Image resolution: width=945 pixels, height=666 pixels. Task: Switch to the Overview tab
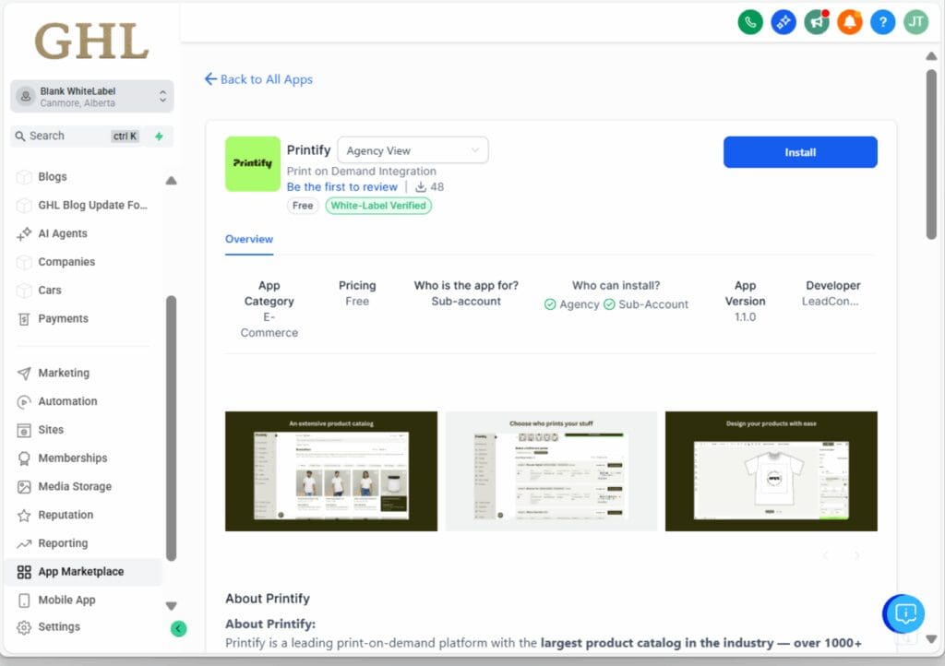pos(248,239)
